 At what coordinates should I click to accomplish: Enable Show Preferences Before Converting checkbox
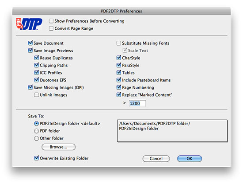click(x=51, y=21)
